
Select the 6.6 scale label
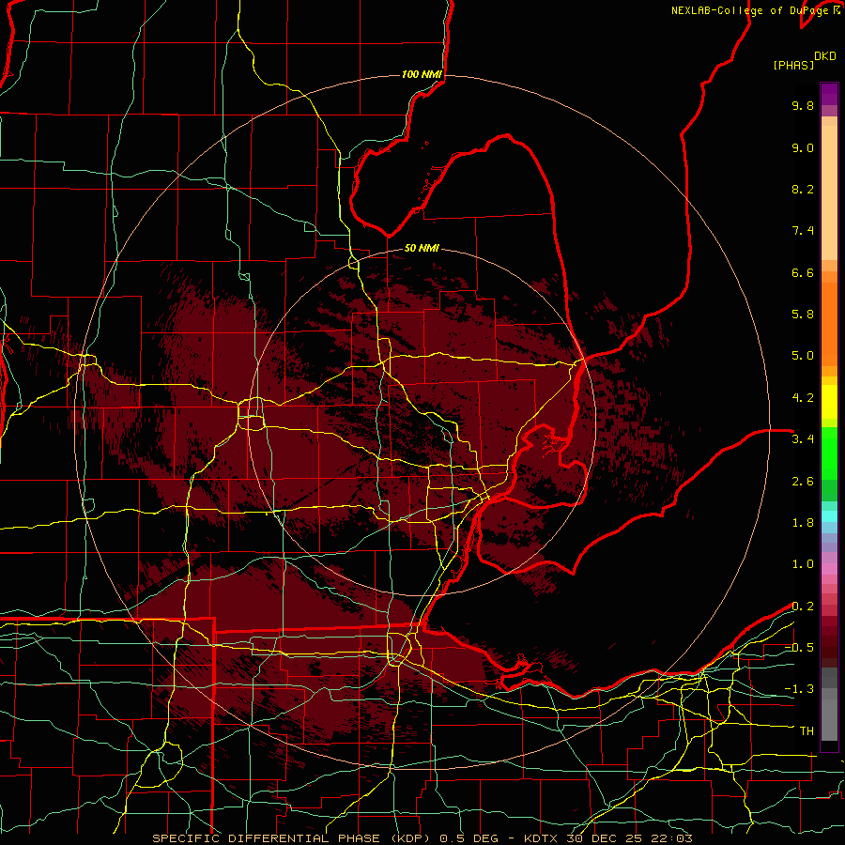click(803, 272)
